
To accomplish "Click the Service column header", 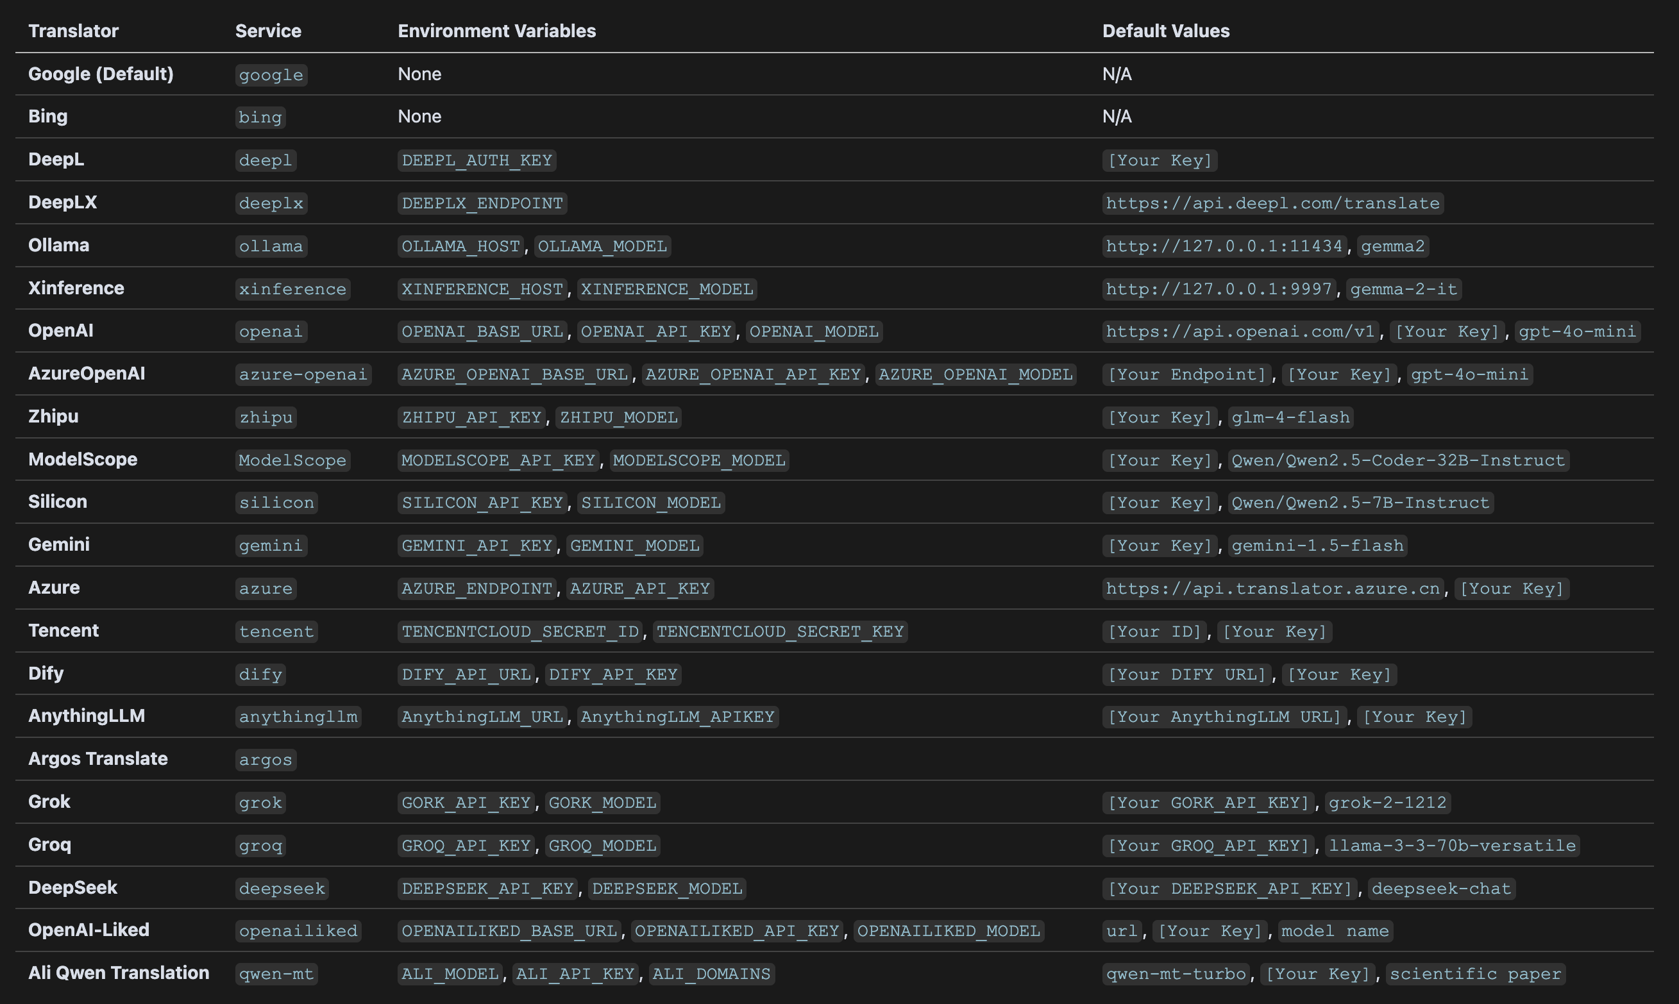I will click(x=268, y=31).
